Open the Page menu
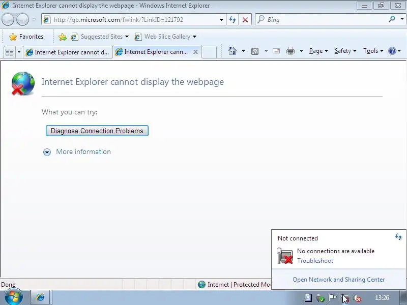This screenshot has height=305, width=407. click(318, 51)
